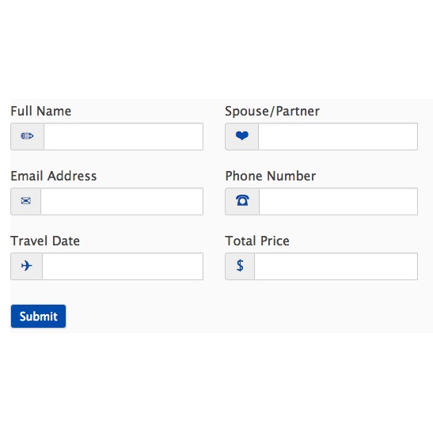Focus the Spouse/Partner text field

[x=338, y=136]
